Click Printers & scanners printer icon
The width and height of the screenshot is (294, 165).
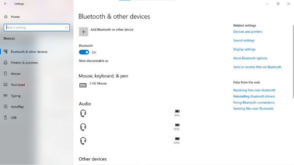click(6, 62)
